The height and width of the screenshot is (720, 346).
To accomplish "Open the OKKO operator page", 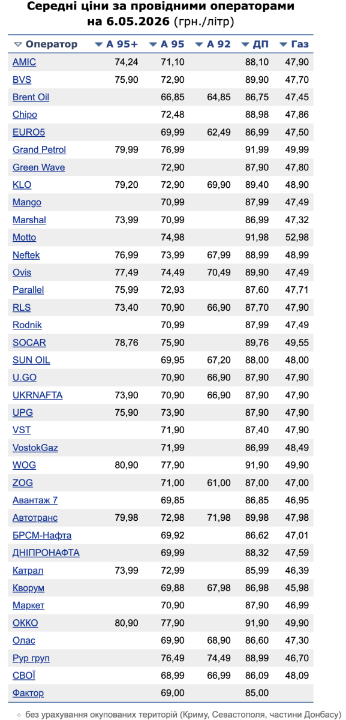I will click(25, 623).
